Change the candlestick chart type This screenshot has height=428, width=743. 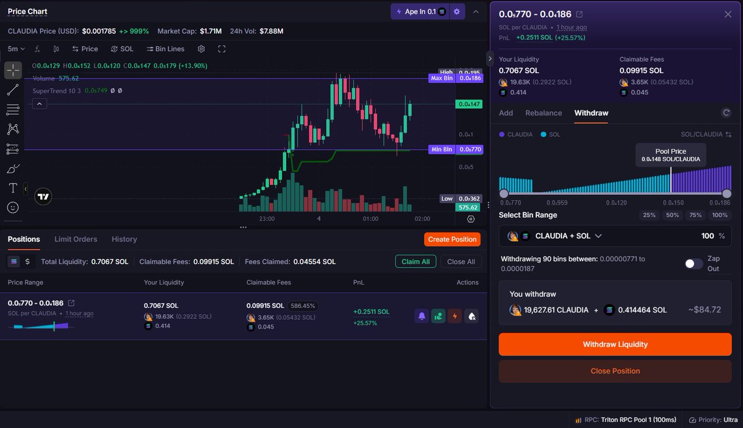click(56, 49)
